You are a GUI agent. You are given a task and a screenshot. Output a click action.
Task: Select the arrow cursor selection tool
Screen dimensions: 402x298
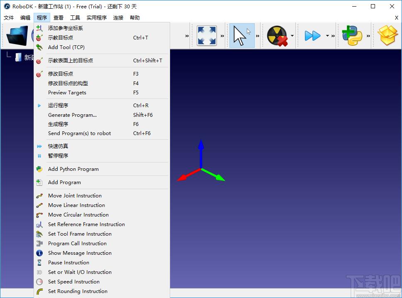tap(242, 36)
